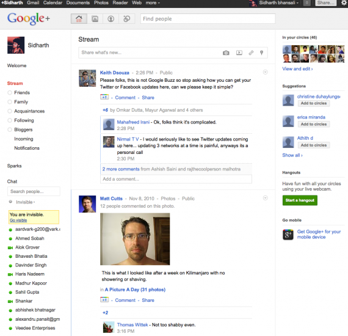This screenshot has width=348, height=336.
Task: Open the Photos toolbar icon
Action: 95,19
